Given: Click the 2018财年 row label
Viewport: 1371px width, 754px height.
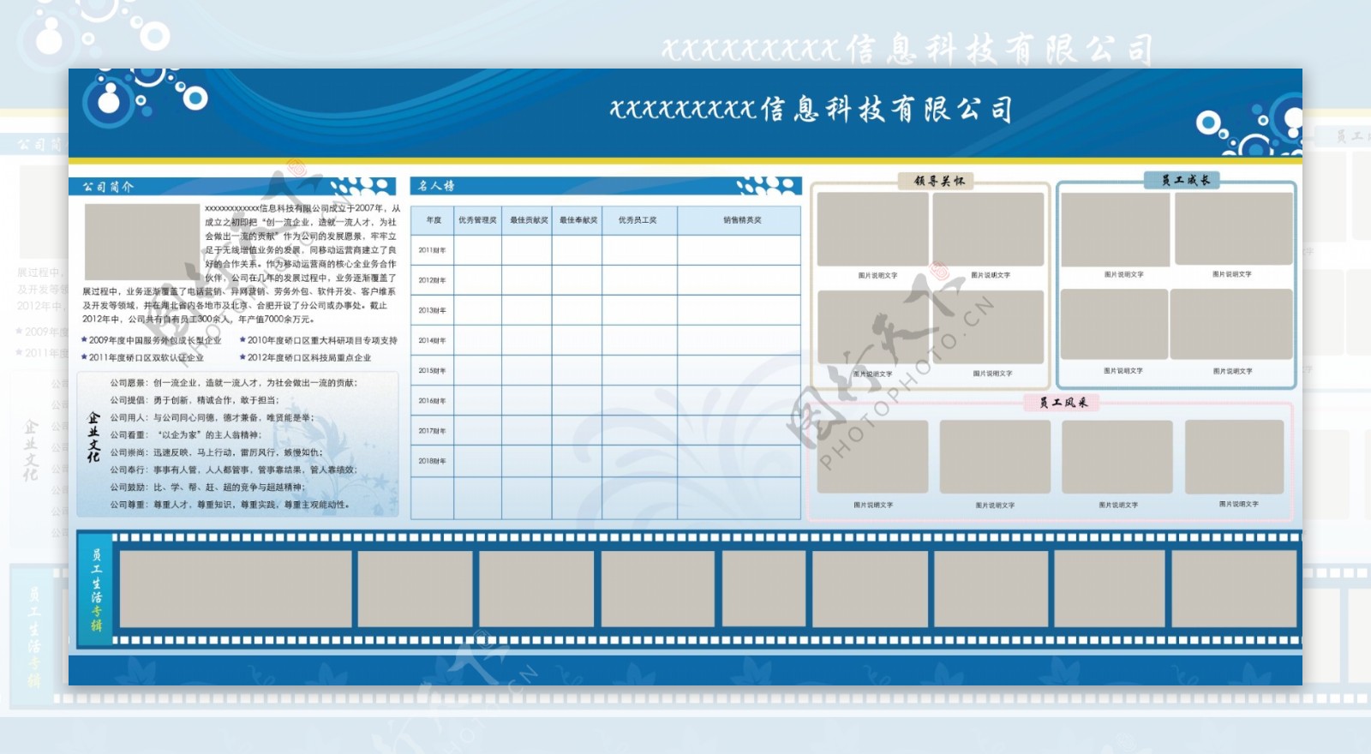Looking at the screenshot, I should click(x=432, y=461).
